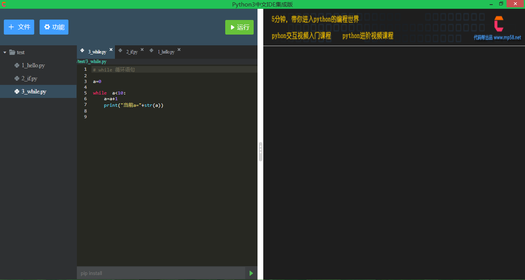Click the green Run button
525x280 pixels.
239,27
